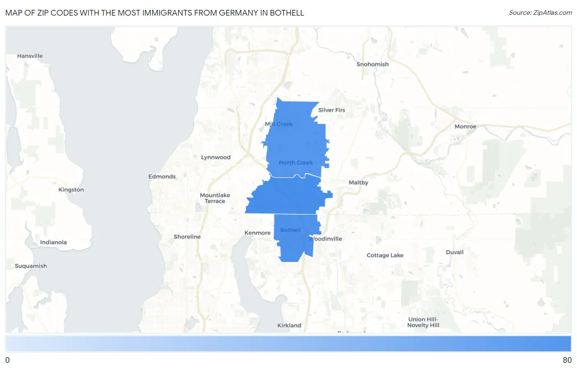This screenshot has height=369, width=577.
Task: Click the Maltby map label
Action: [358, 183]
